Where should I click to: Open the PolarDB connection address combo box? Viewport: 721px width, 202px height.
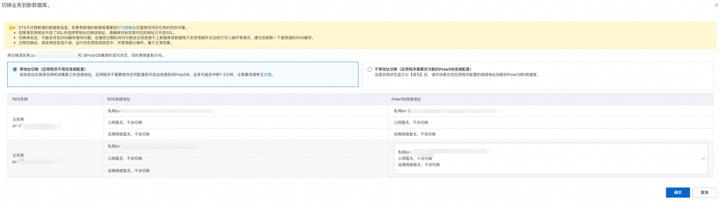[551, 159]
